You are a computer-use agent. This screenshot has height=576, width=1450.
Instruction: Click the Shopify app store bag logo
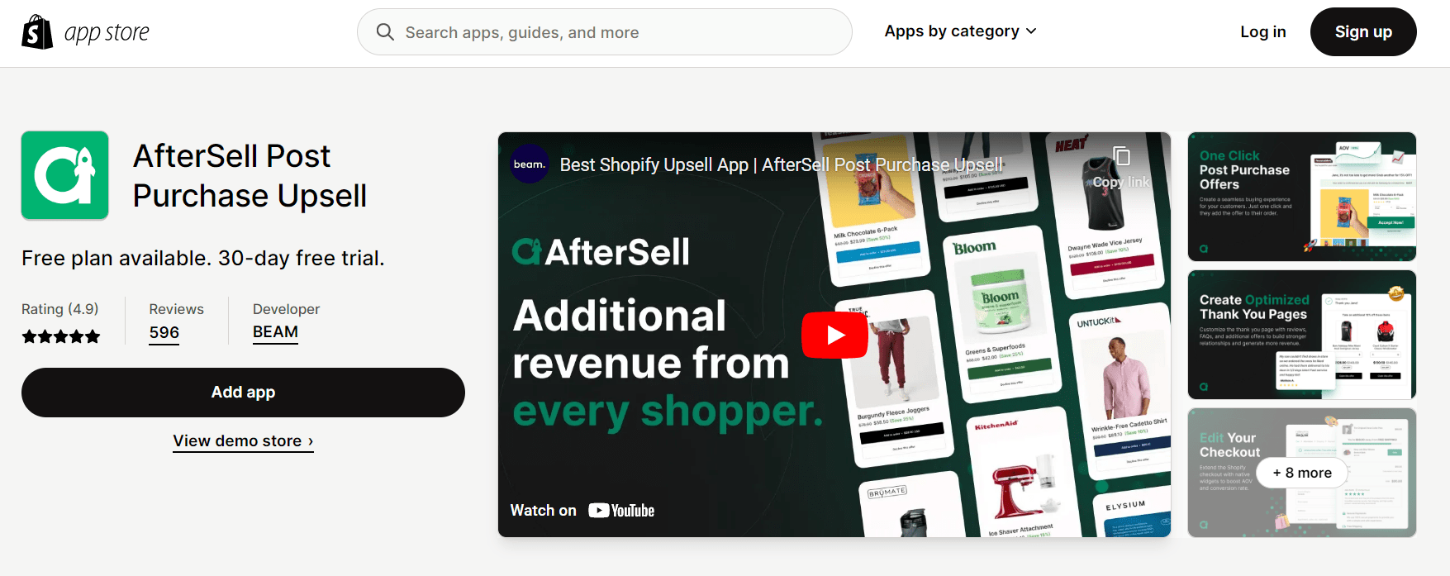click(x=37, y=32)
